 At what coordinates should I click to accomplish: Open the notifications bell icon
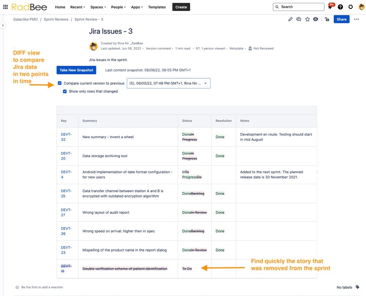pos(330,7)
